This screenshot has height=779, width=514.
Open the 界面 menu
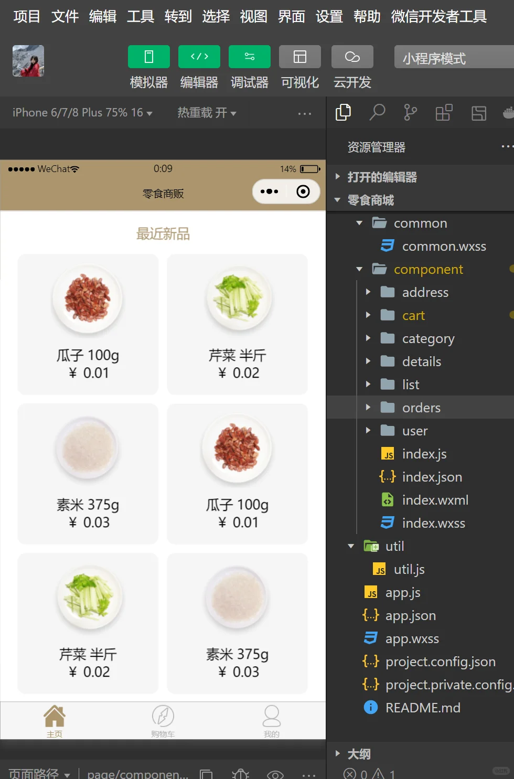(x=292, y=17)
